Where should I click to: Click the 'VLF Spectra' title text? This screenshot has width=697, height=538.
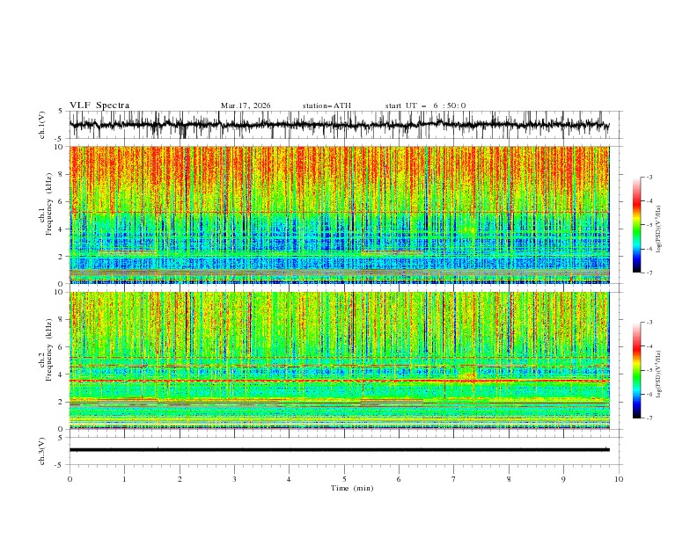click(x=99, y=105)
